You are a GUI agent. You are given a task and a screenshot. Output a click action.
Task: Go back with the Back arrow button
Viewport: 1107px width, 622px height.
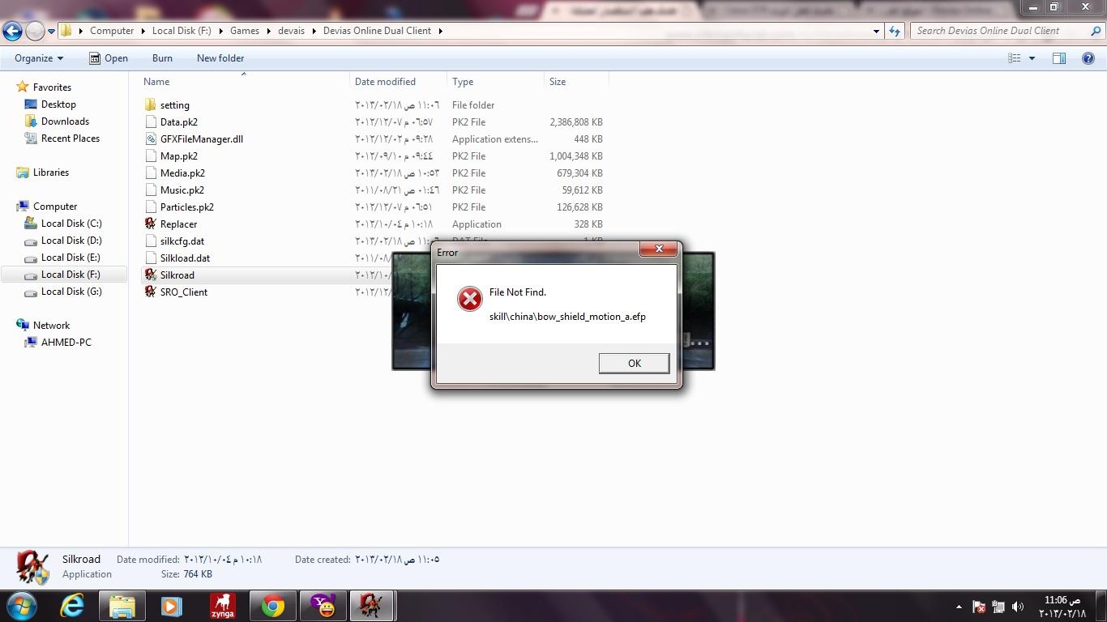12,31
